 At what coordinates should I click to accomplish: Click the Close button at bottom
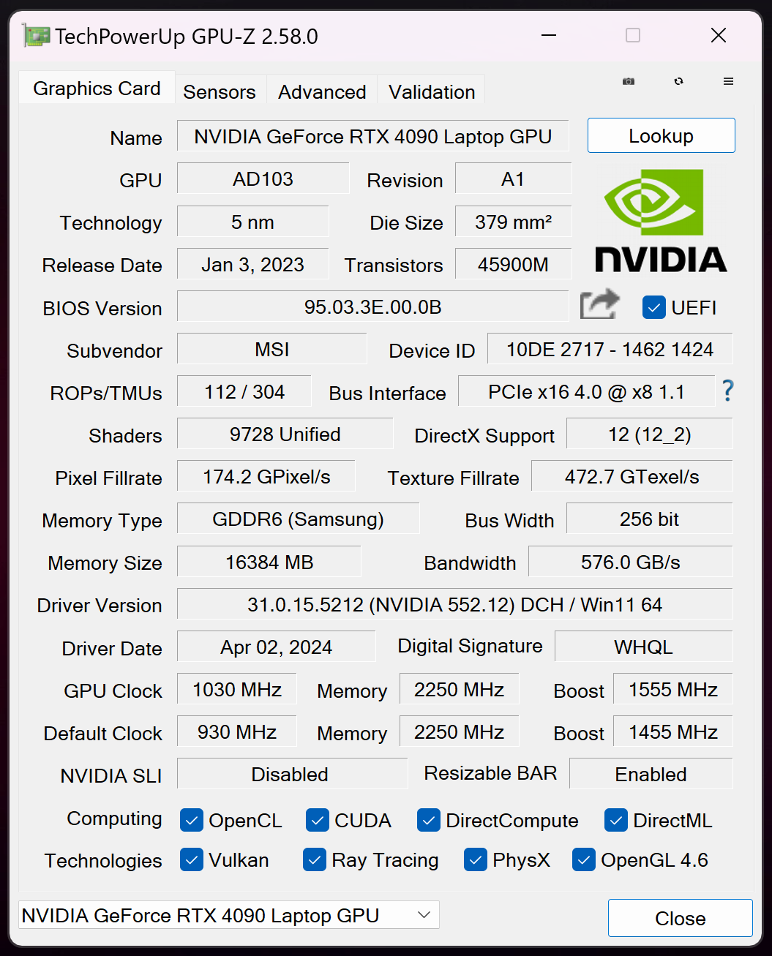pos(681,918)
